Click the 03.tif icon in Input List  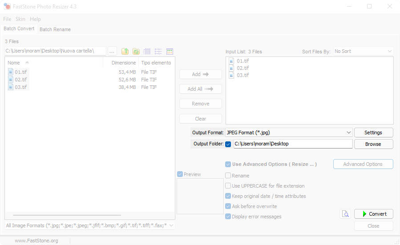(231, 75)
